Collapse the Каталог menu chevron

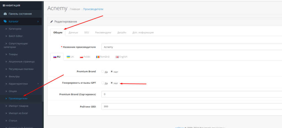(38, 21)
